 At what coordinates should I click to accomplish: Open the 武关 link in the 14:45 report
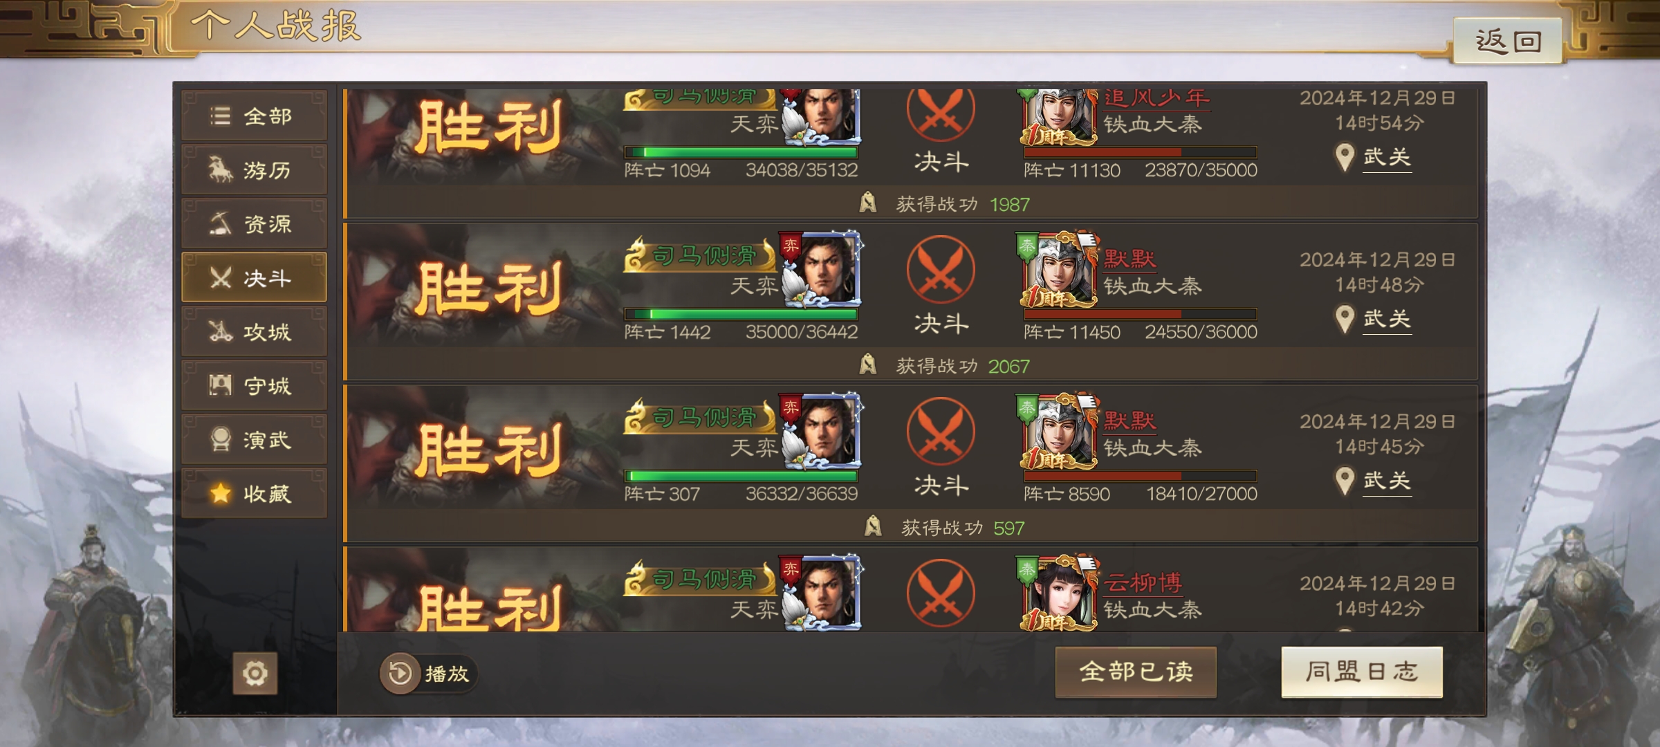(1387, 481)
